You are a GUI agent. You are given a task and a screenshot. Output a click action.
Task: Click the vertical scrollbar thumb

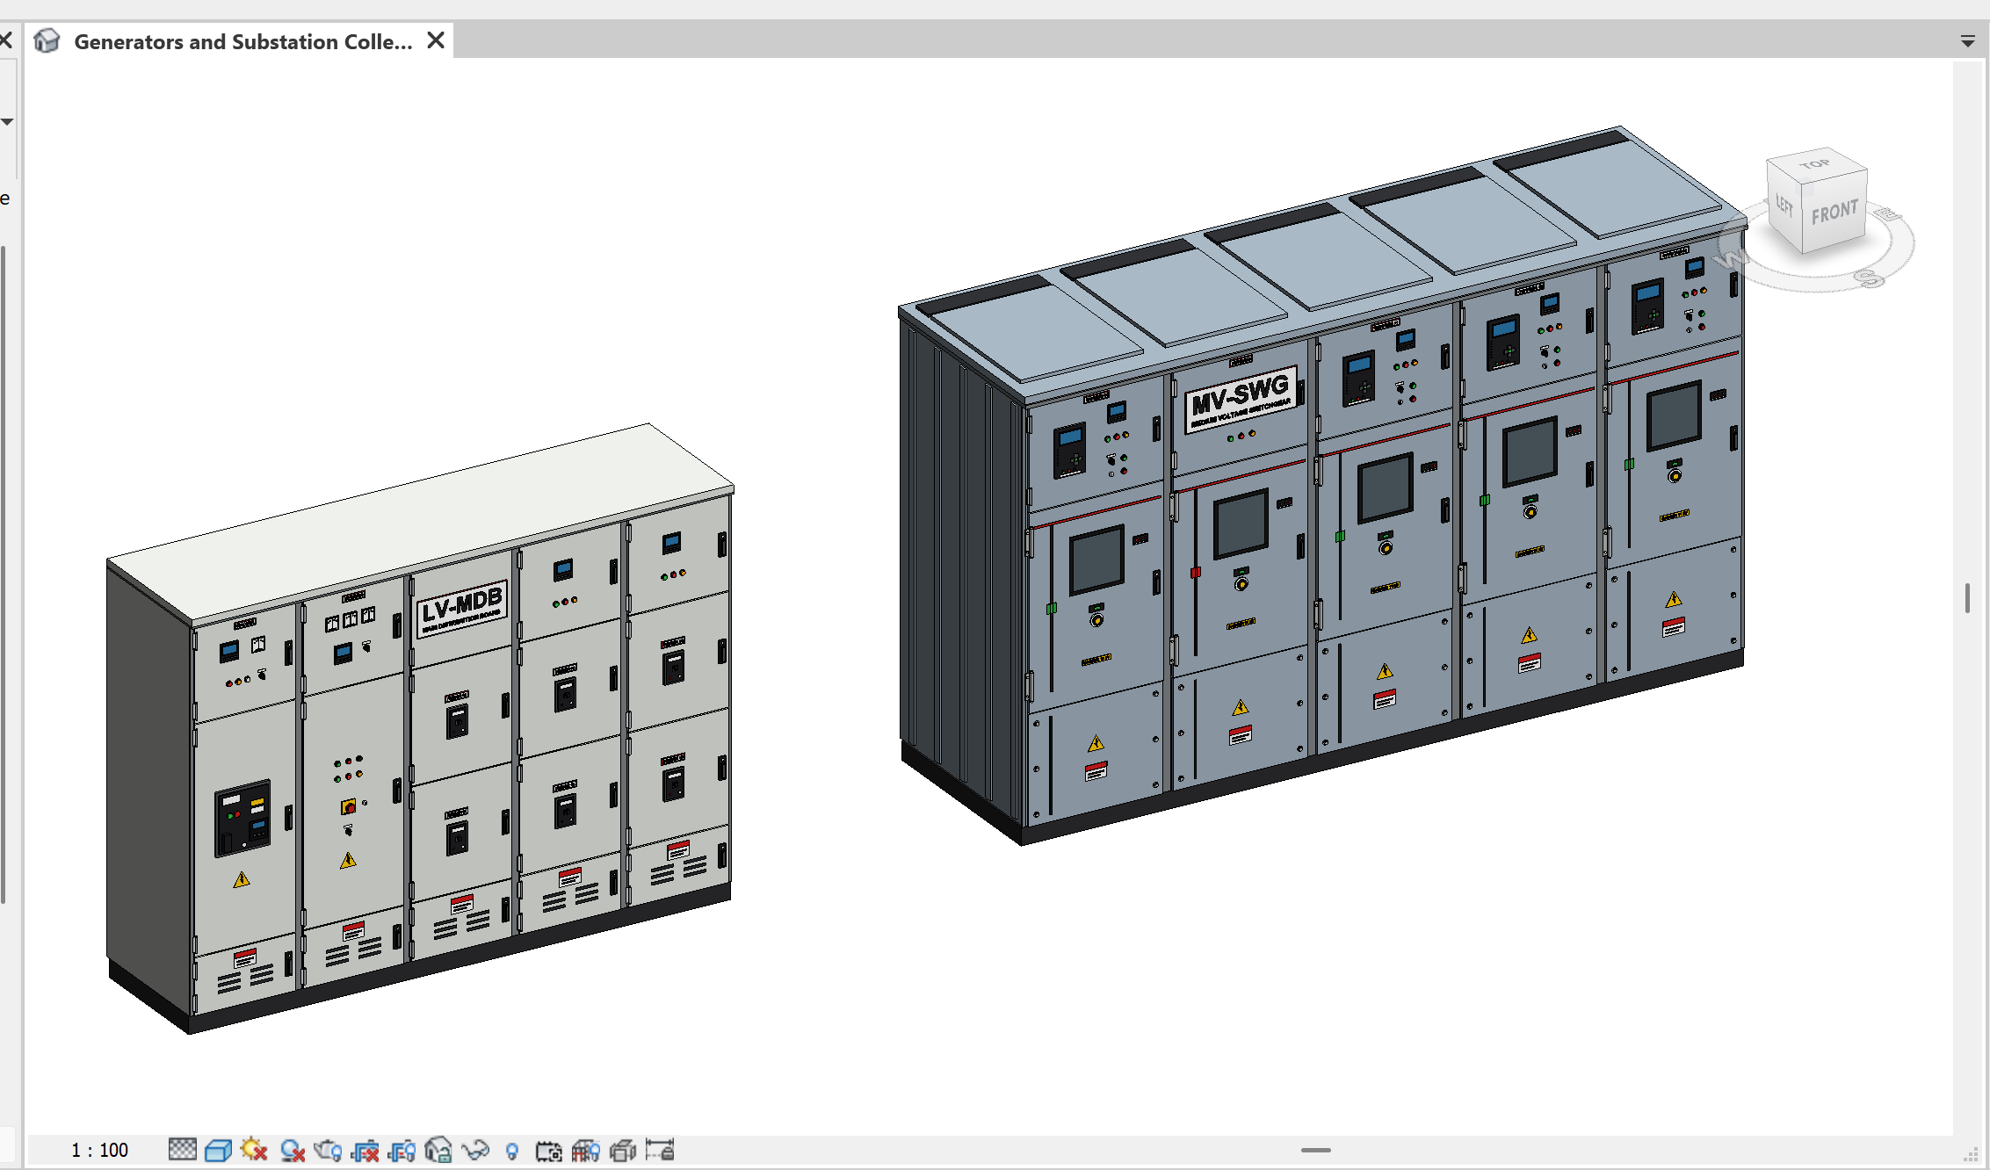(x=1967, y=598)
